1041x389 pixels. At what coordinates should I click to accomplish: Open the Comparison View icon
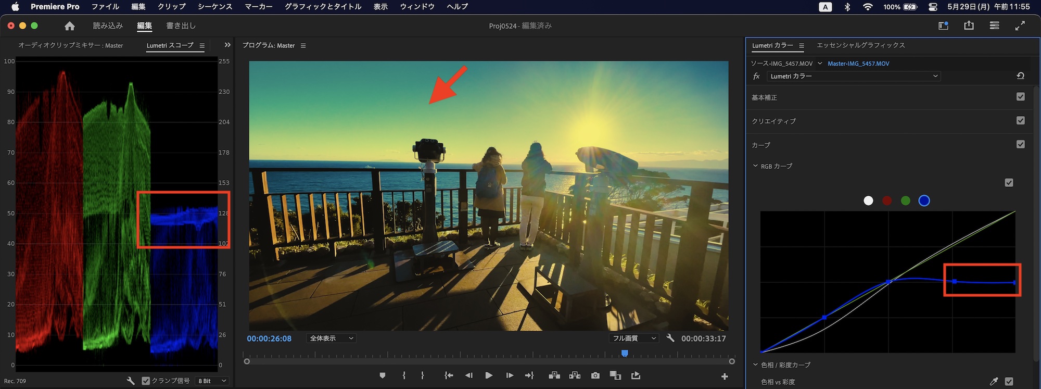pyautogui.click(x=615, y=375)
